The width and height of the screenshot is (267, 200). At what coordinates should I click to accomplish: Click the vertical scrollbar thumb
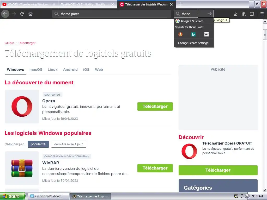click(x=265, y=35)
